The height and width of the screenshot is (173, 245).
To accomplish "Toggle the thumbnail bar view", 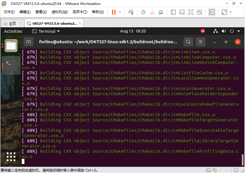I will click(x=182, y=12).
